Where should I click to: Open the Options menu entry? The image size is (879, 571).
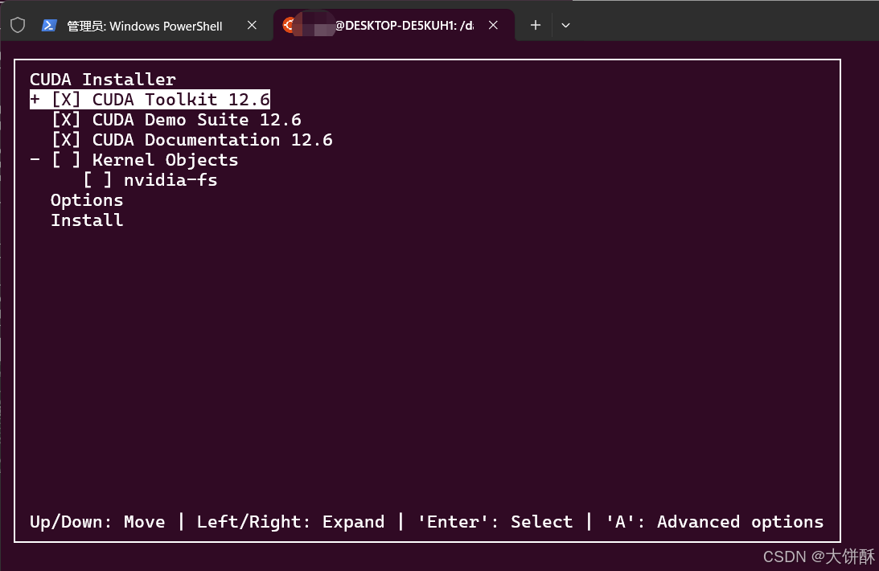(x=87, y=200)
